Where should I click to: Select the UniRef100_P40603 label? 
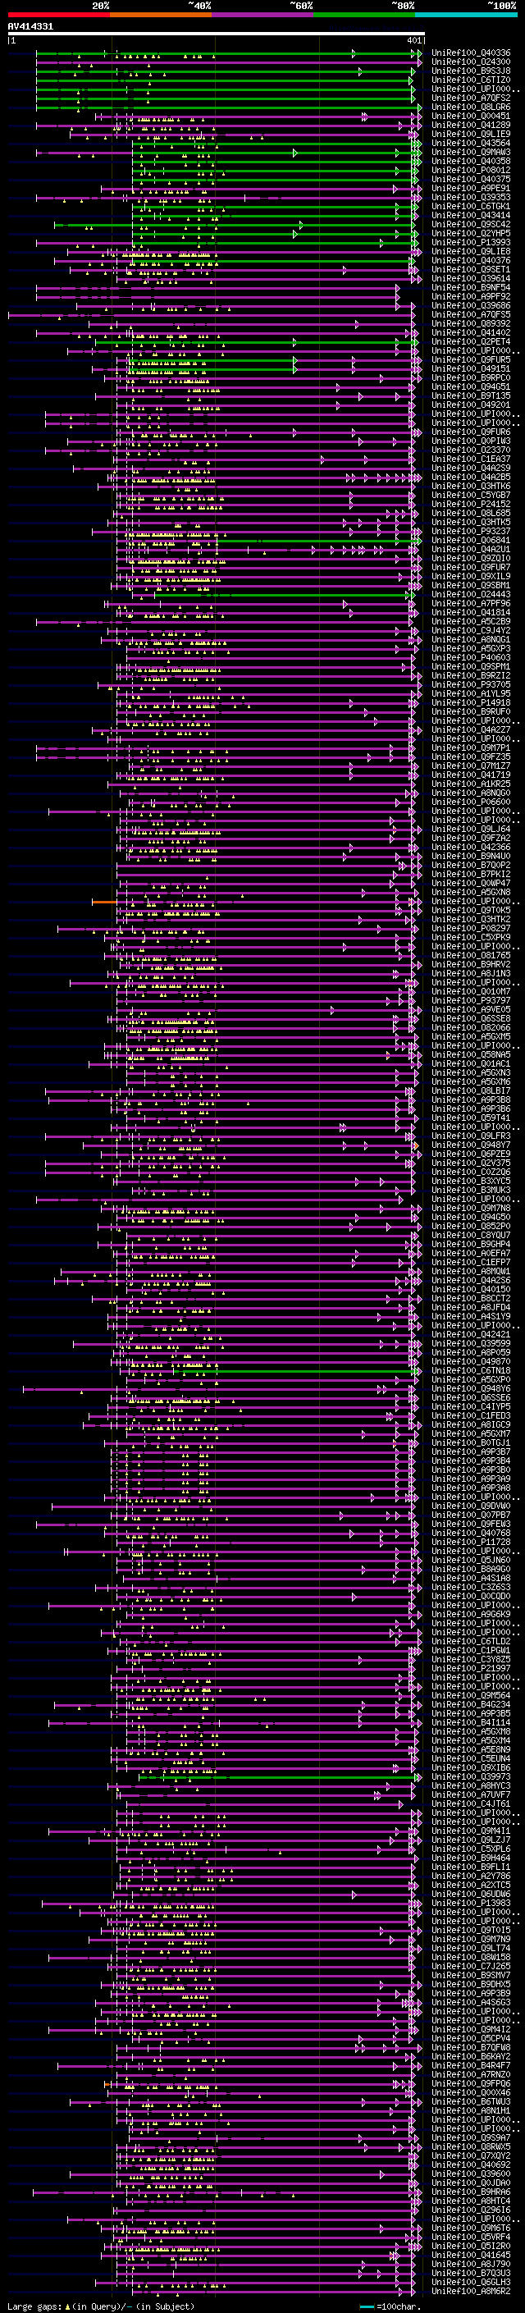(x=471, y=657)
